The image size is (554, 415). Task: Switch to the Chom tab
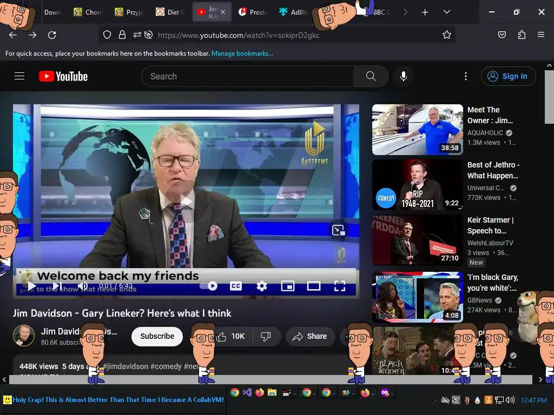click(89, 12)
